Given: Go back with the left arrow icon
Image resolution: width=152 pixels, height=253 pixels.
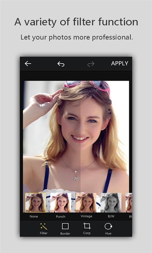Looking at the screenshot, I should pyautogui.click(x=28, y=64).
